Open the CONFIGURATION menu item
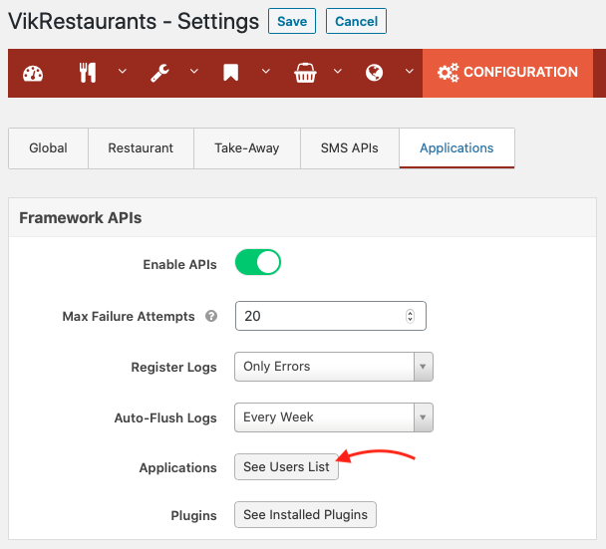This screenshot has height=549, width=606. [x=508, y=73]
